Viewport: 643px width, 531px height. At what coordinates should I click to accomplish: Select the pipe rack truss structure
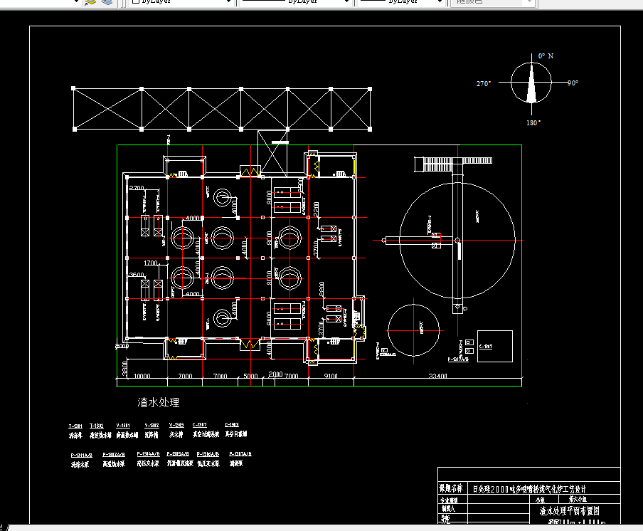222,109
